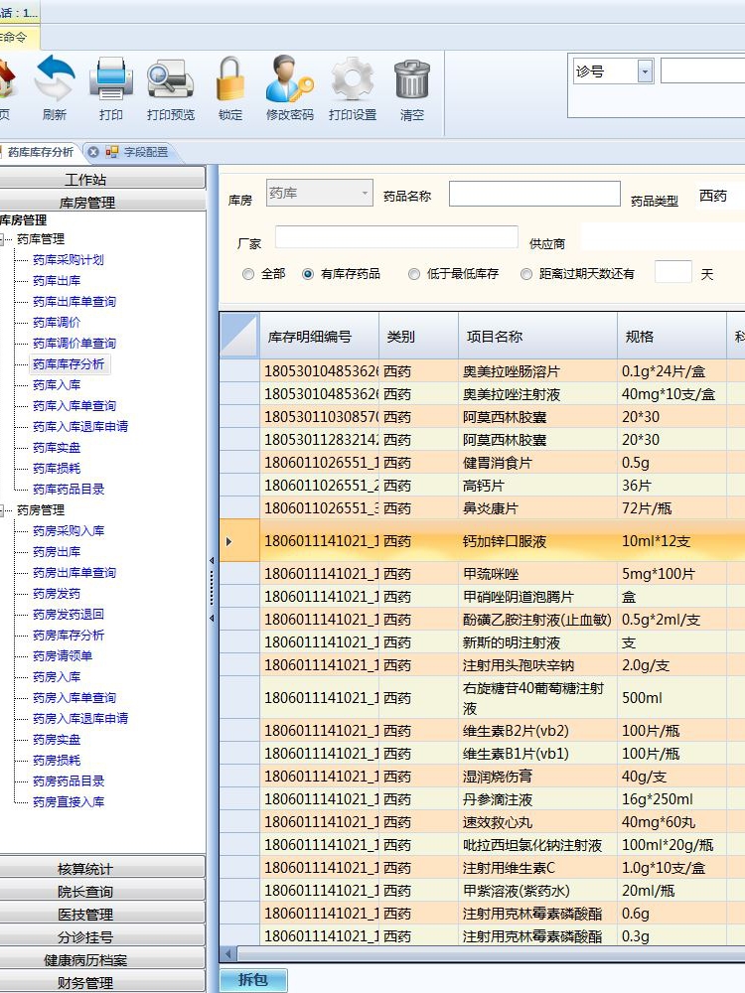Click the 供应商 input field
745x993 pixels.
coord(663,236)
